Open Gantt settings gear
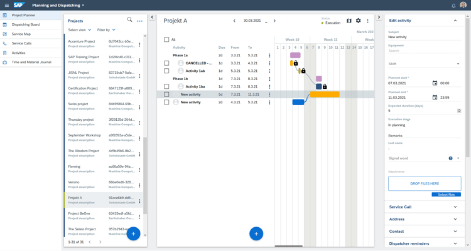 (358, 21)
